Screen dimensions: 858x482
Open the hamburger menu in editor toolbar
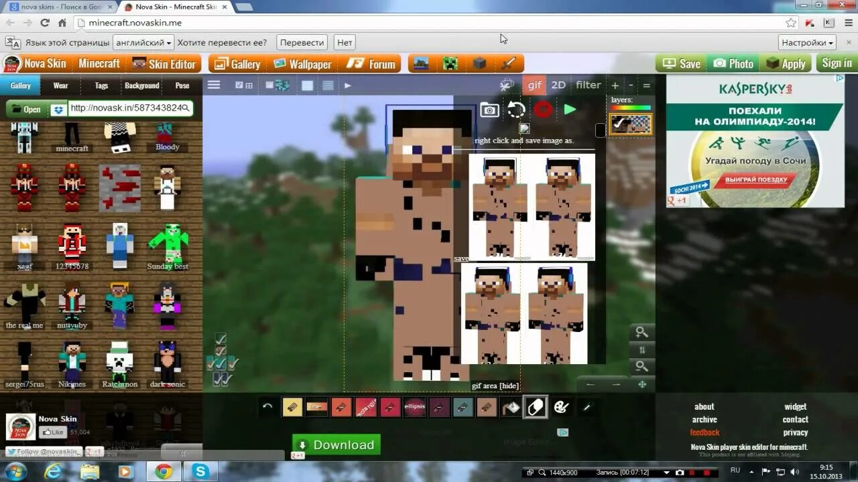(214, 85)
